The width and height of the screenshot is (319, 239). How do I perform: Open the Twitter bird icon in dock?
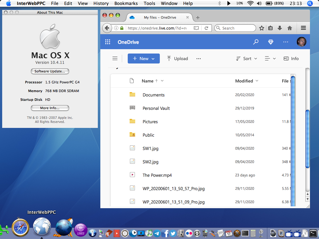(173, 233)
